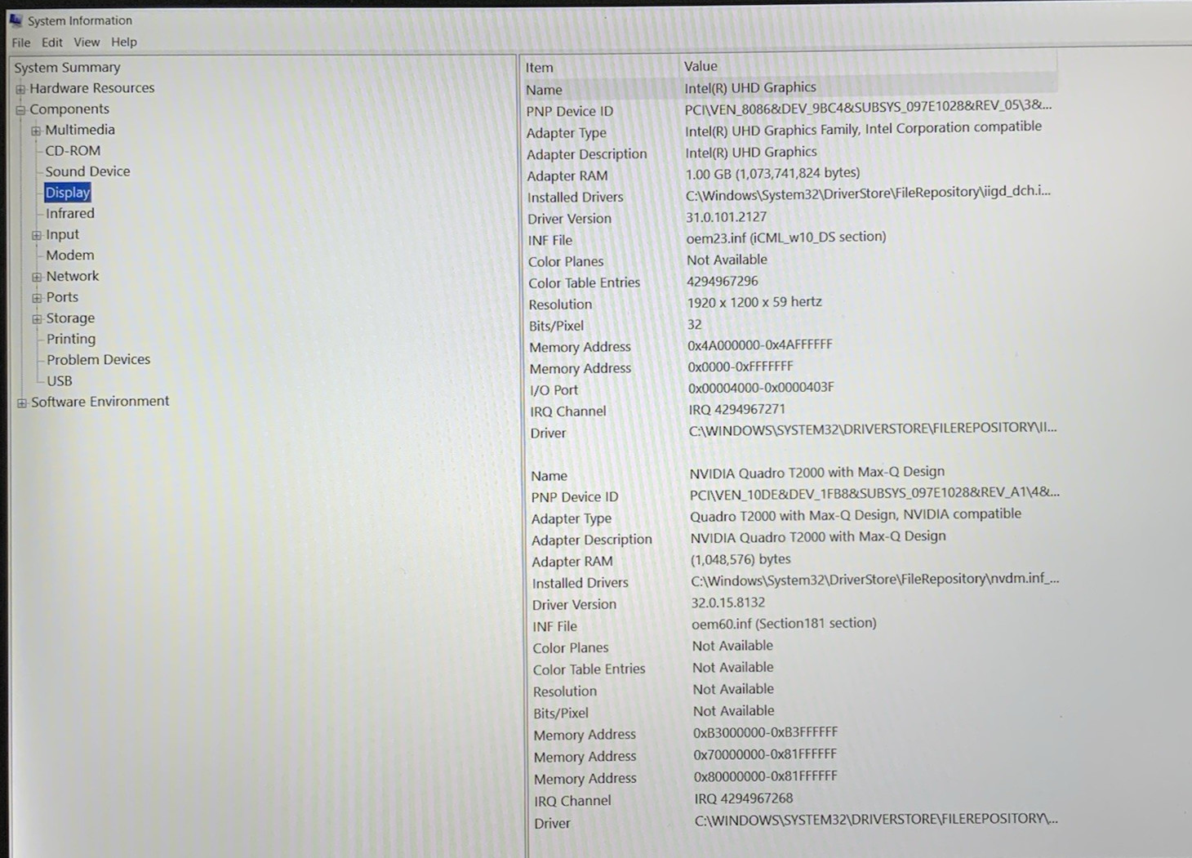Expand the Storage node
The height and width of the screenshot is (858, 1192).
(x=37, y=319)
